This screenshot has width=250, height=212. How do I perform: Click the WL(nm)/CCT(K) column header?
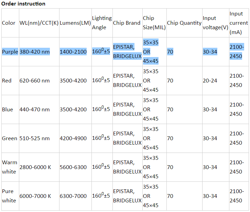pos(39,23)
